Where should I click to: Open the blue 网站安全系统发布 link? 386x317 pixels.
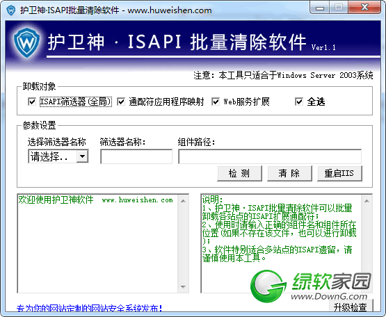pyautogui.click(x=89, y=308)
